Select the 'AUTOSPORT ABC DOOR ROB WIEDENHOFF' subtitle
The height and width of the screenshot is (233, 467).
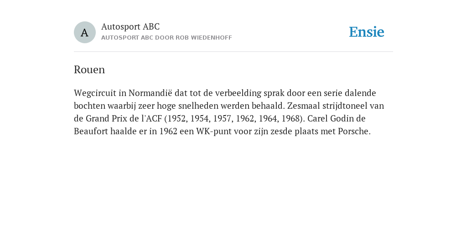tap(166, 38)
